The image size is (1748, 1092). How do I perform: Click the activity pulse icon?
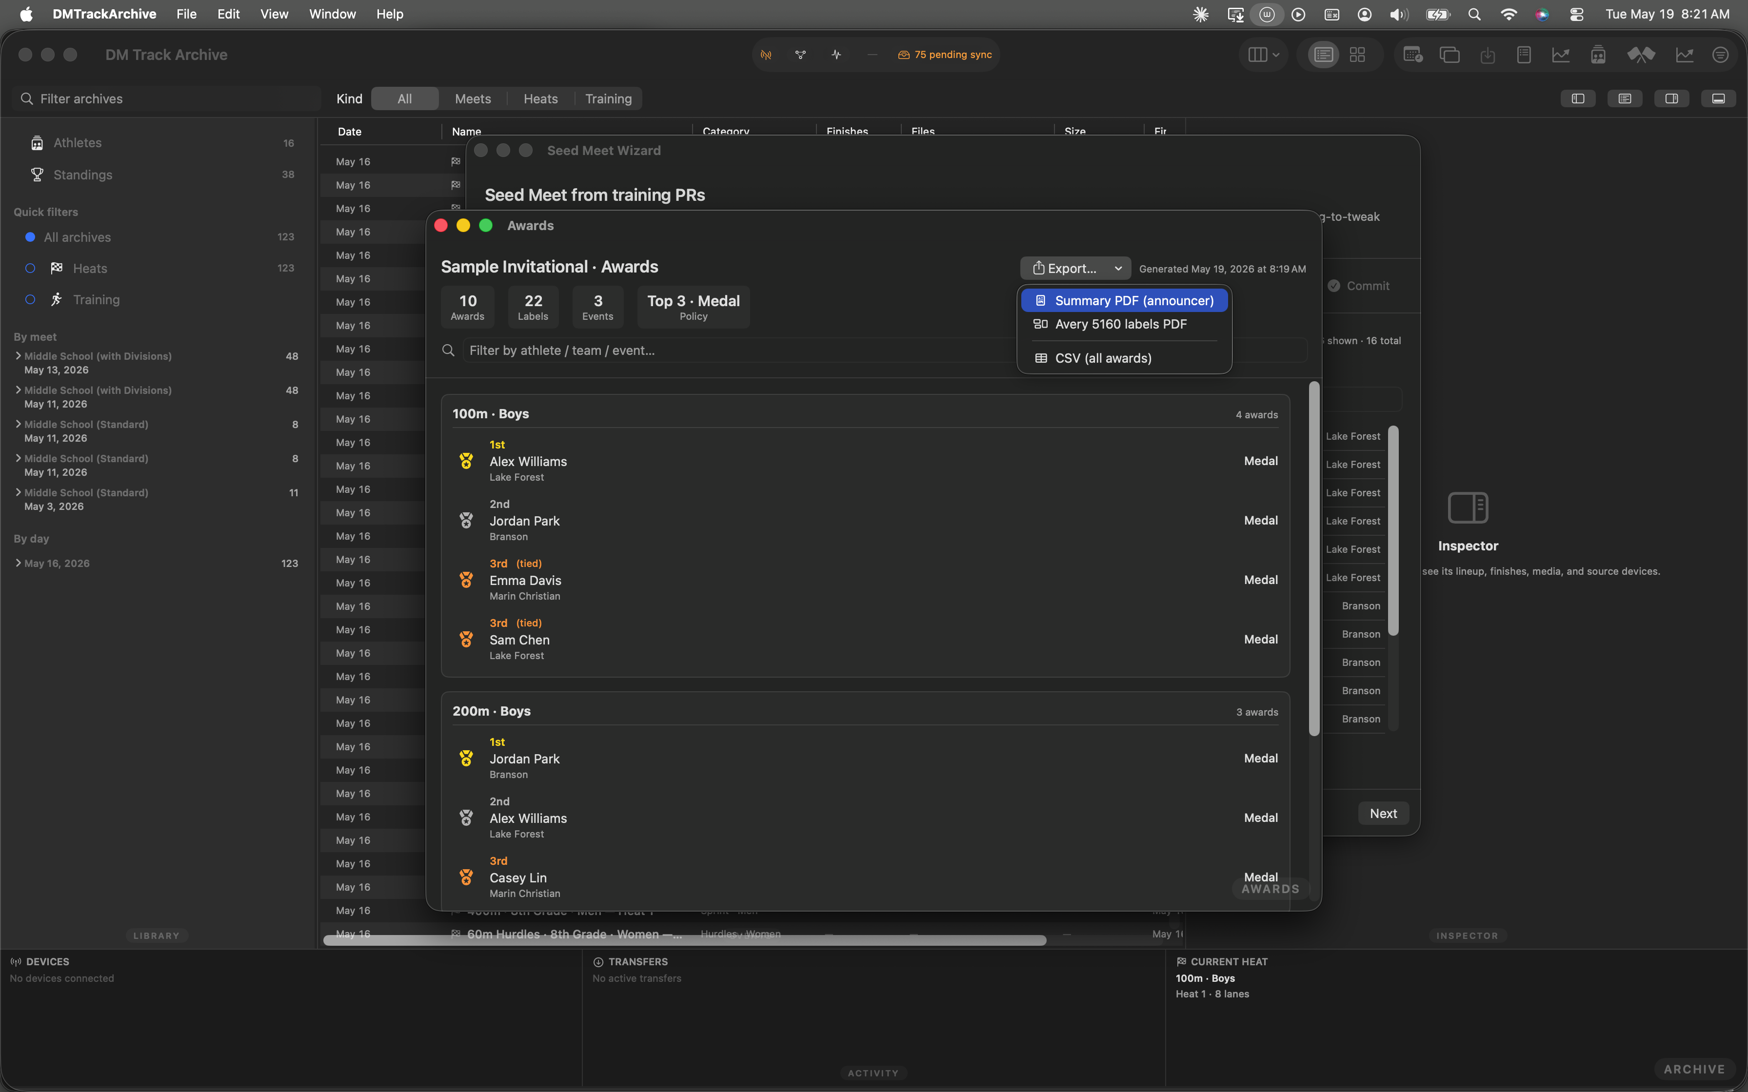836,55
